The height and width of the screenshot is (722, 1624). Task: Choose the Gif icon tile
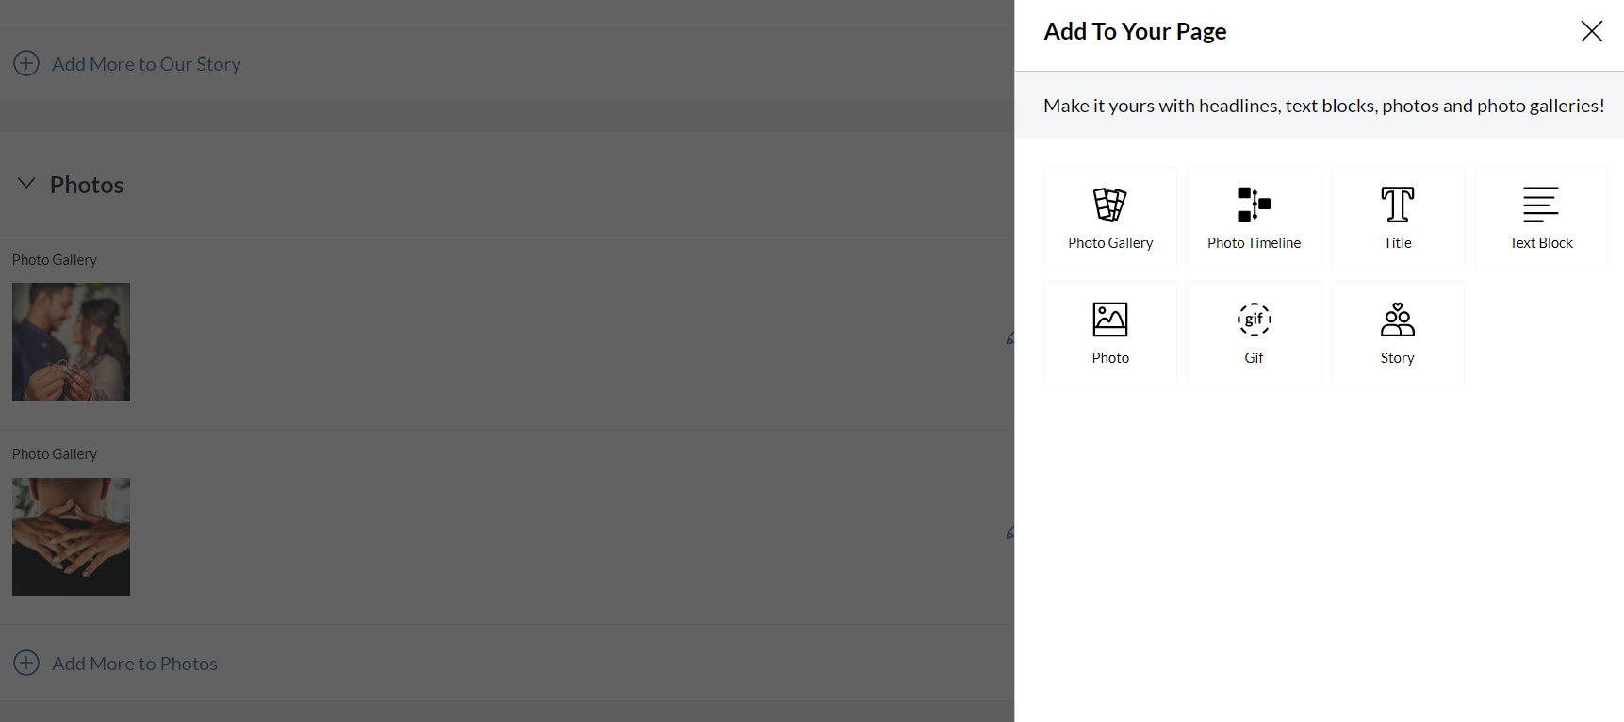1255,334
